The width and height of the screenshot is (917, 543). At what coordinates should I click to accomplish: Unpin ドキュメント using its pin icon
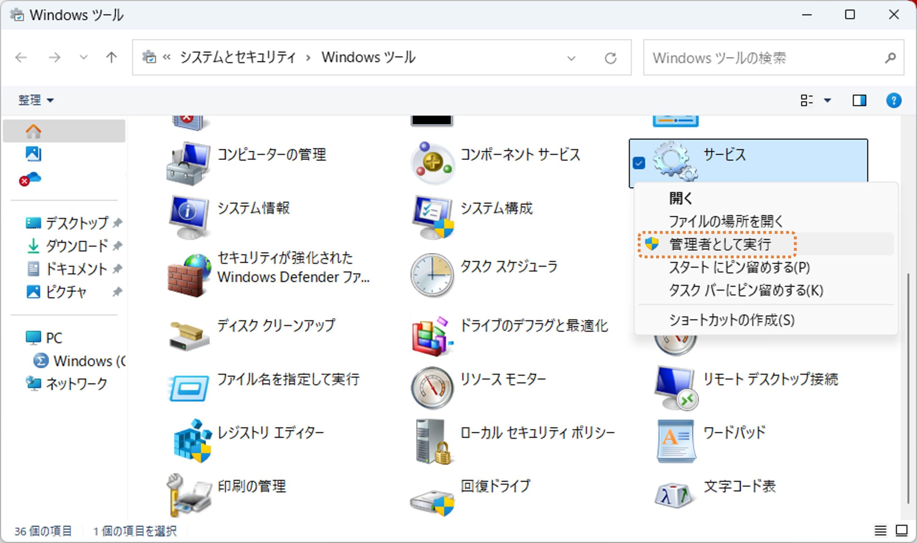117,269
